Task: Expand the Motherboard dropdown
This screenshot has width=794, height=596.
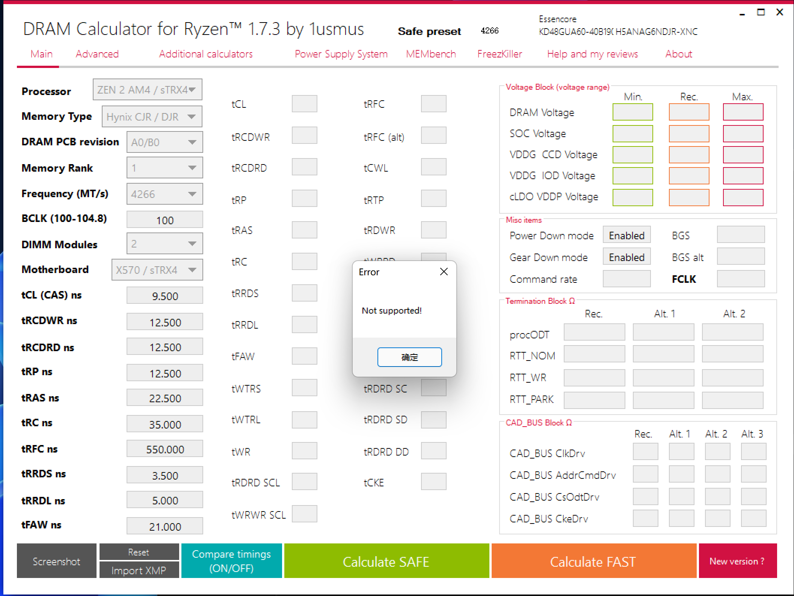Action: [157, 270]
